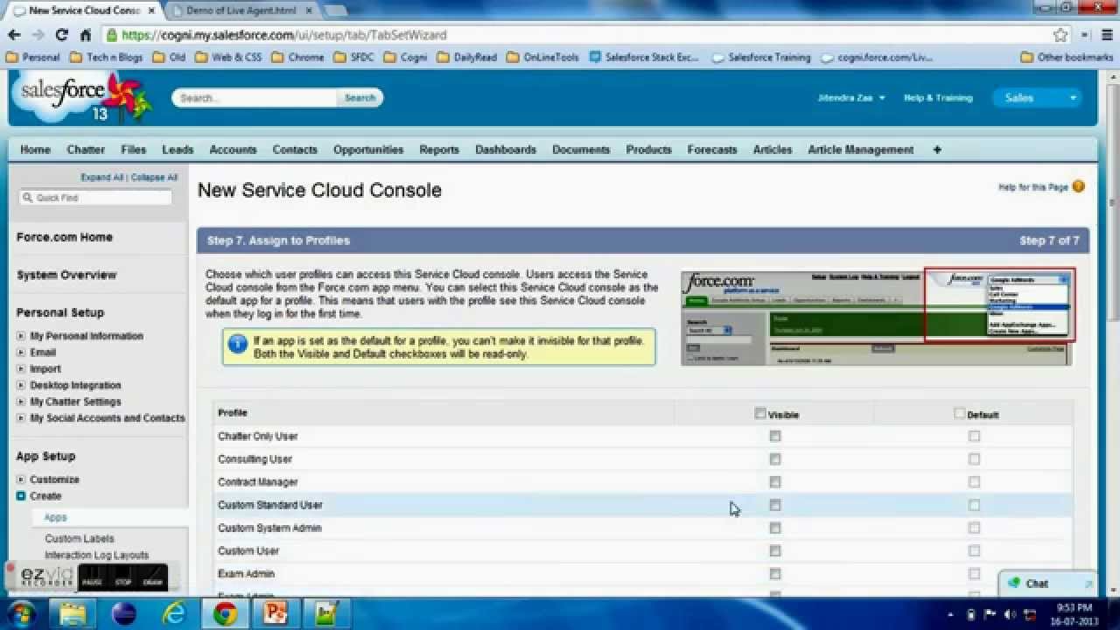Open File Explorer from the taskbar
The height and width of the screenshot is (630, 1120).
[72, 613]
